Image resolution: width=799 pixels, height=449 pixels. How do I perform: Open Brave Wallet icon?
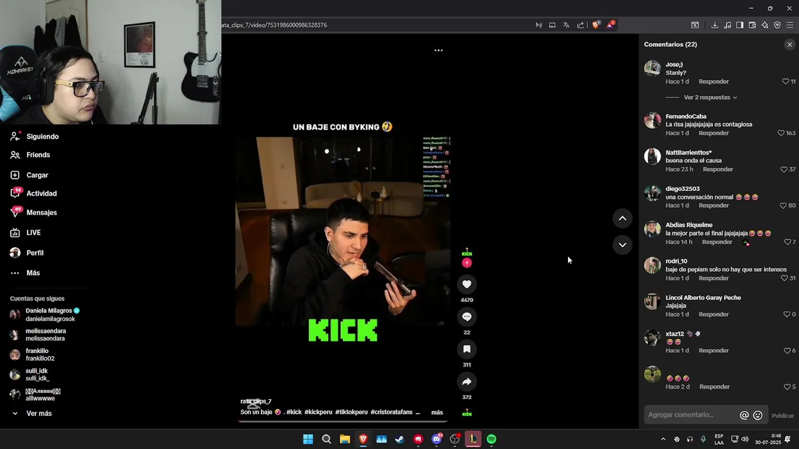[x=752, y=25]
